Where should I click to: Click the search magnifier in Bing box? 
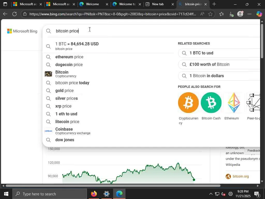[x=48, y=31]
